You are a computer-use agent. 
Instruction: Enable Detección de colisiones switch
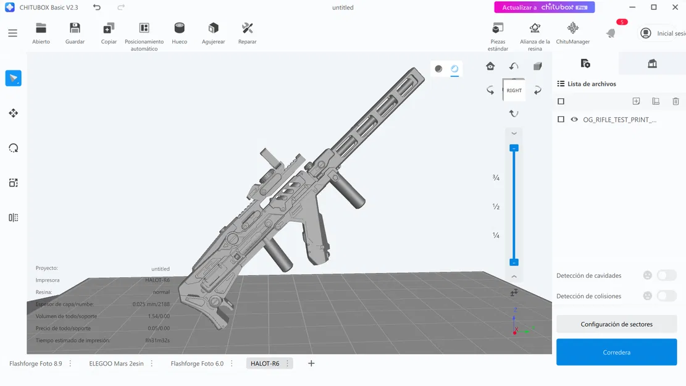[x=667, y=296]
